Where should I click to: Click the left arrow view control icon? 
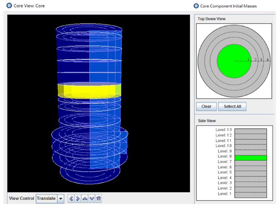[71, 199]
